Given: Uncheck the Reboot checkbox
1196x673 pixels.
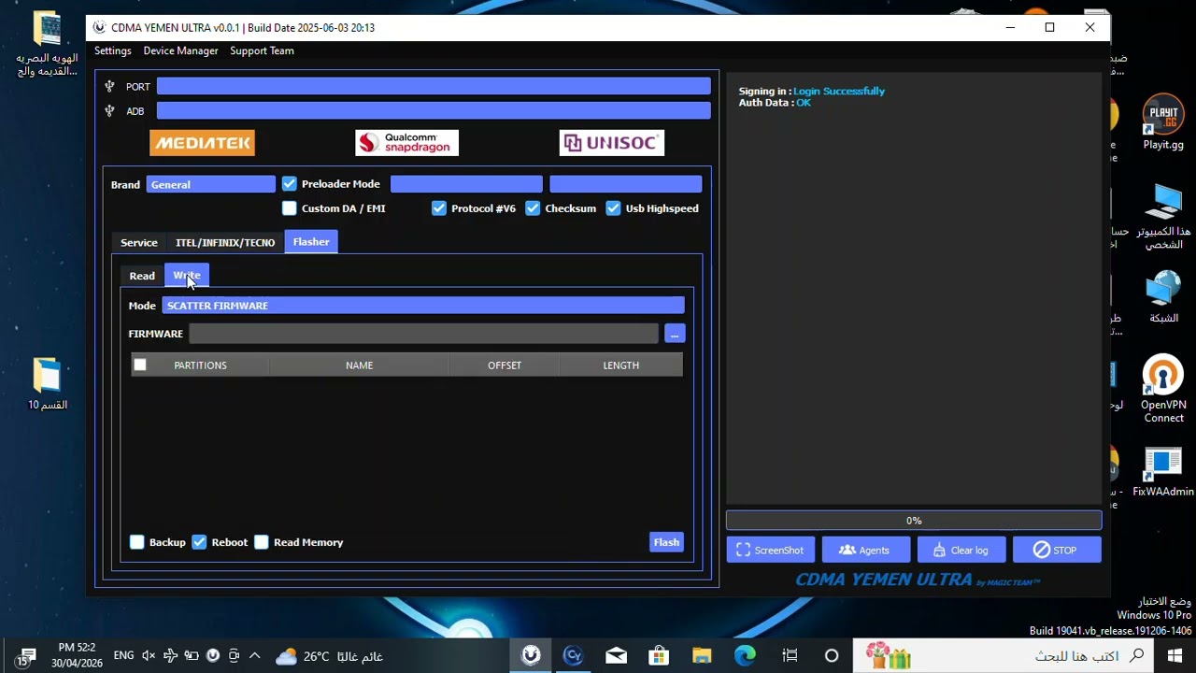Looking at the screenshot, I should (x=199, y=542).
